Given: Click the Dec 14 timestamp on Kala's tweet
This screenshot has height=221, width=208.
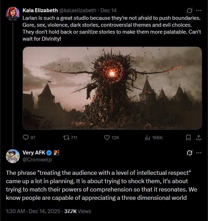Looking at the screenshot, I should pyautogui.click(x=109, y=10).
